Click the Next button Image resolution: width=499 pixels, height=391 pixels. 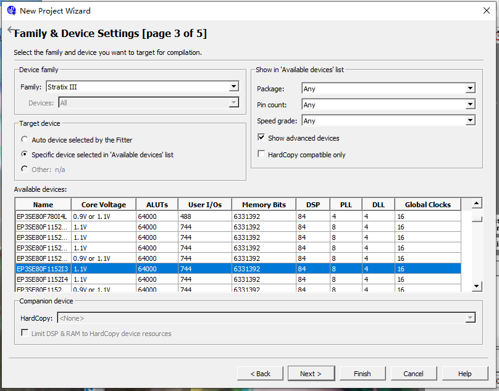[x=311, y=374]
